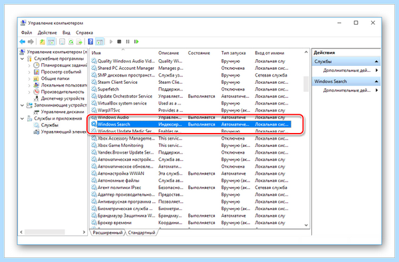The image size is (399, 262).
Task: Click the Pause service icon
Action: coord(128,41)
